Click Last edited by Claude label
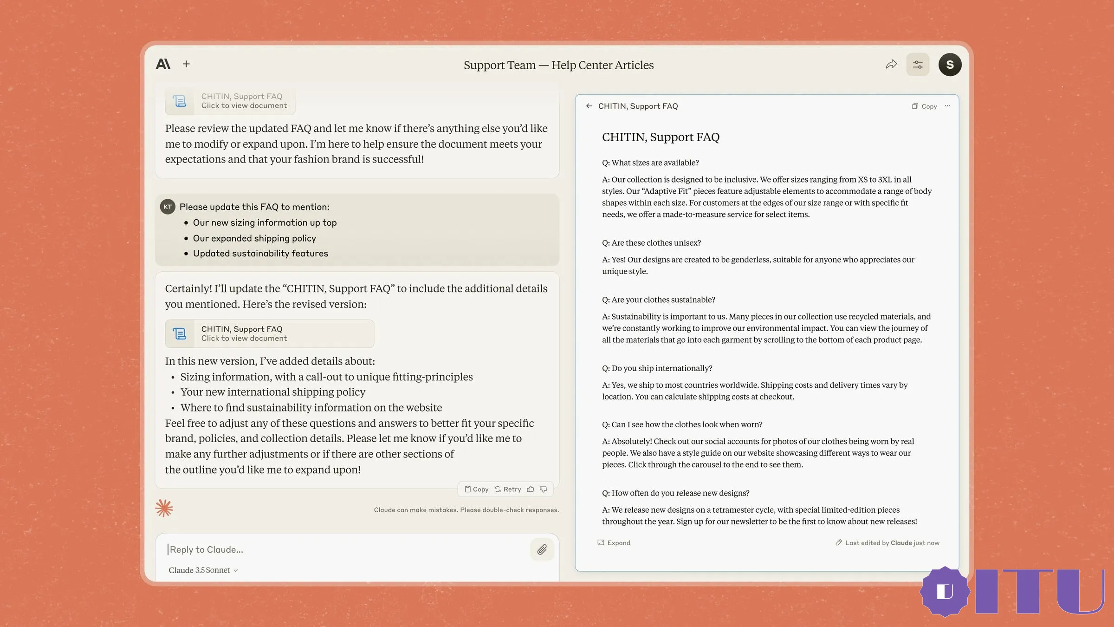The height and width of the screenshot is (627, 1114). (887, 542)
